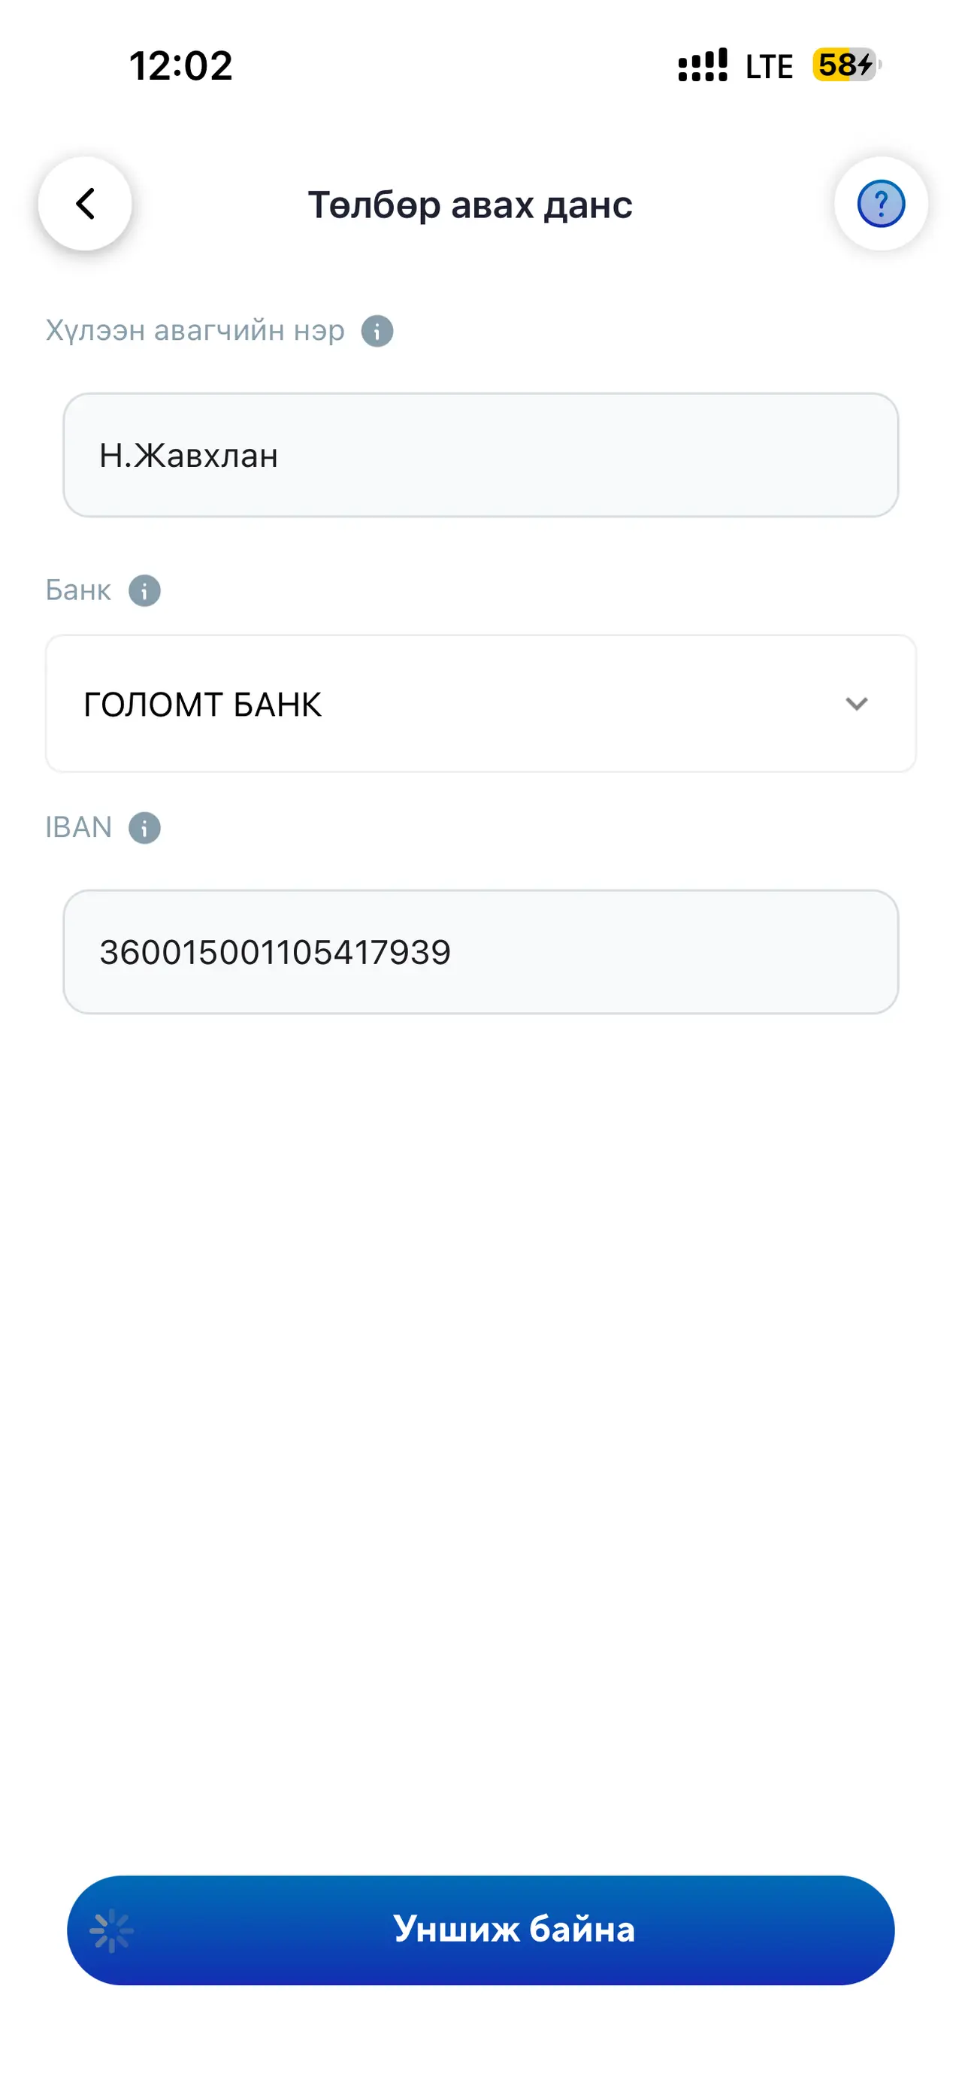Tap the 12:02 clock in status bar
Viewport: 962px width, 2086px height.
pos(181,65)
